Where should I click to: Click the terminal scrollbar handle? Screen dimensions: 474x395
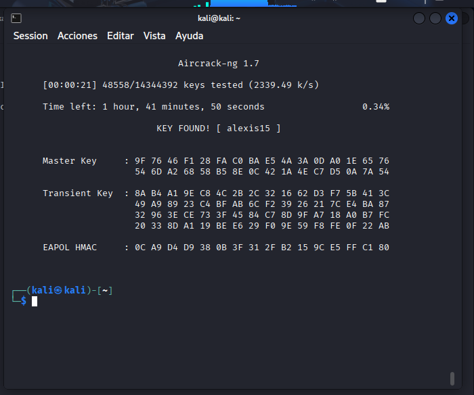pyautogui.click(x=452, y=378)
